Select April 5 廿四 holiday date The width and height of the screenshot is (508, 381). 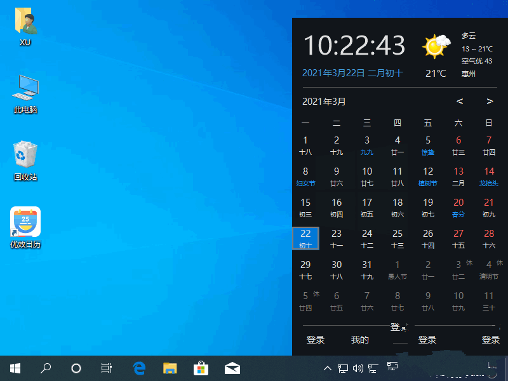point(305,300)
